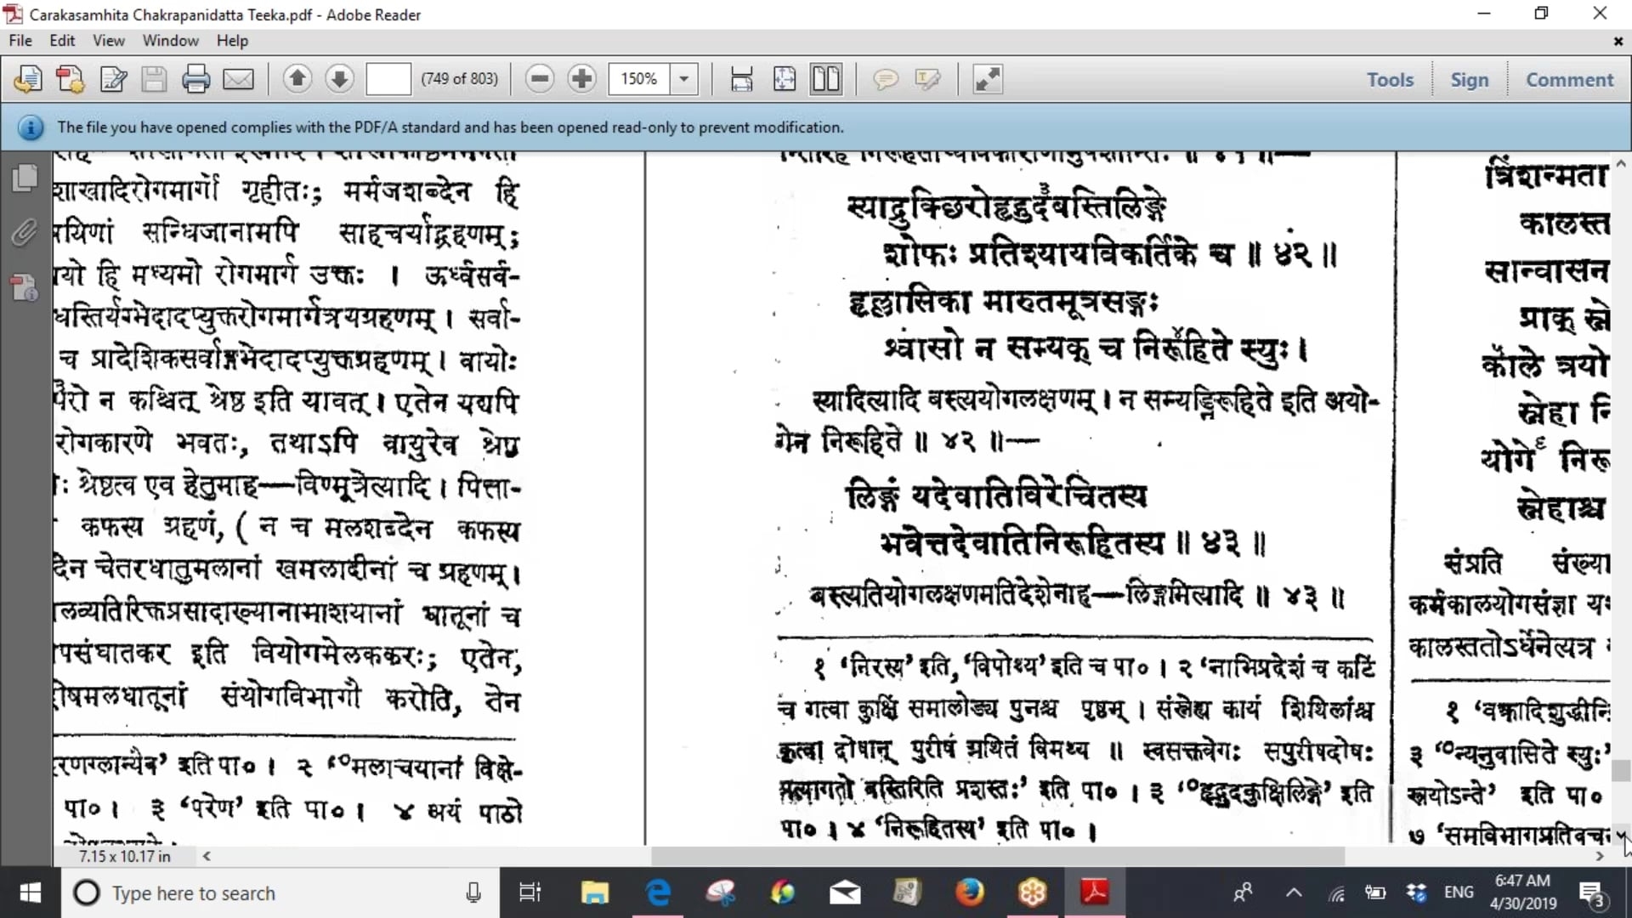This screenshot has width=1632, height=918.
Task: Click the email envelope toolbar icon
Action: click(x=238, y=79)
